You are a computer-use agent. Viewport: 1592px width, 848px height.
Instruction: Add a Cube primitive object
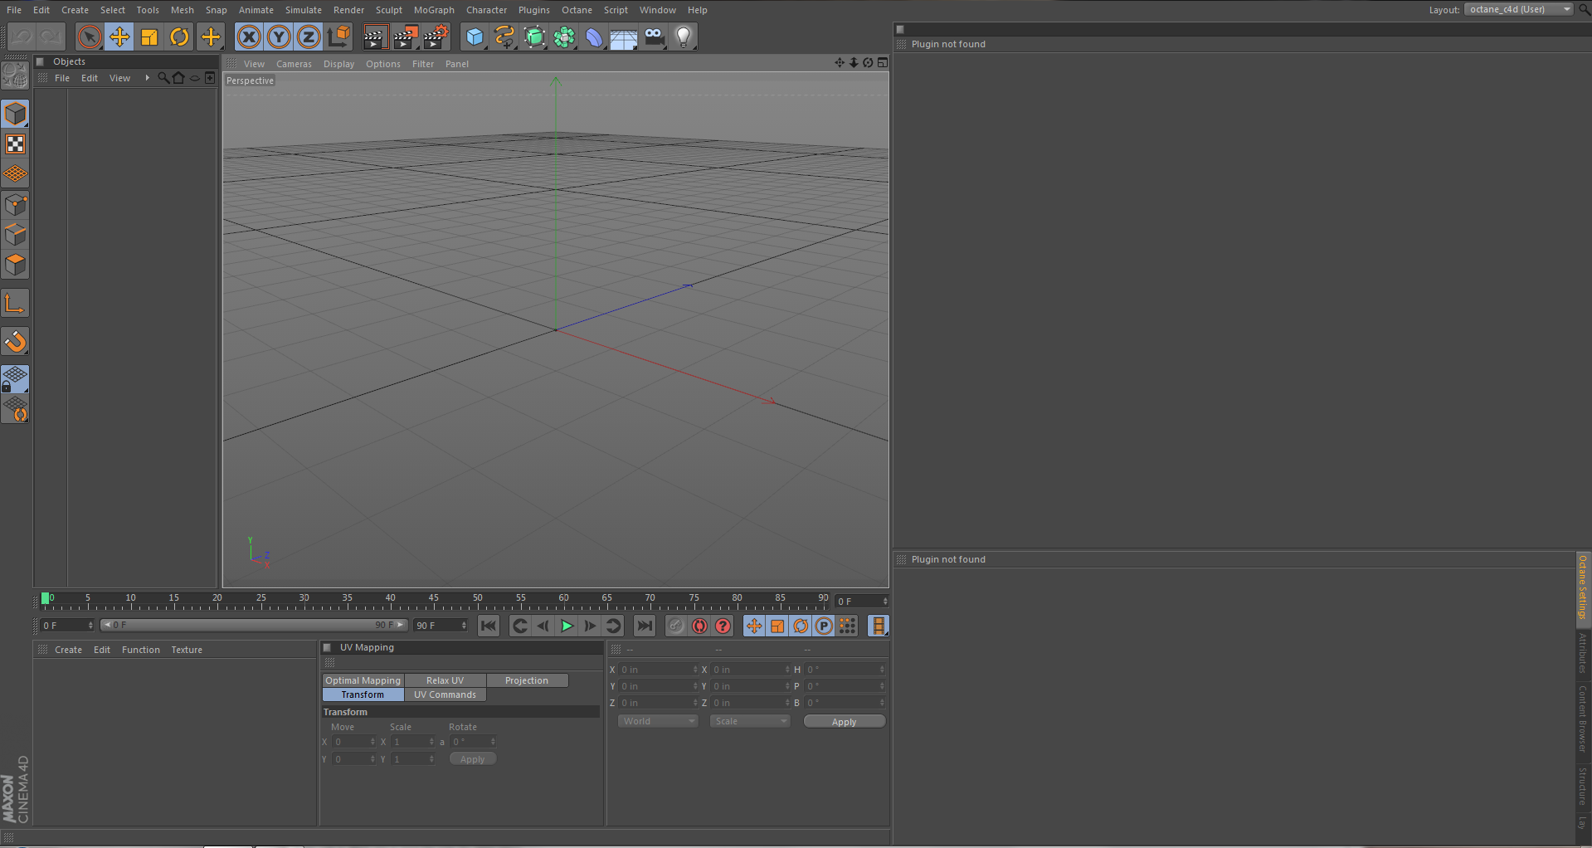(x=475, y=37)
